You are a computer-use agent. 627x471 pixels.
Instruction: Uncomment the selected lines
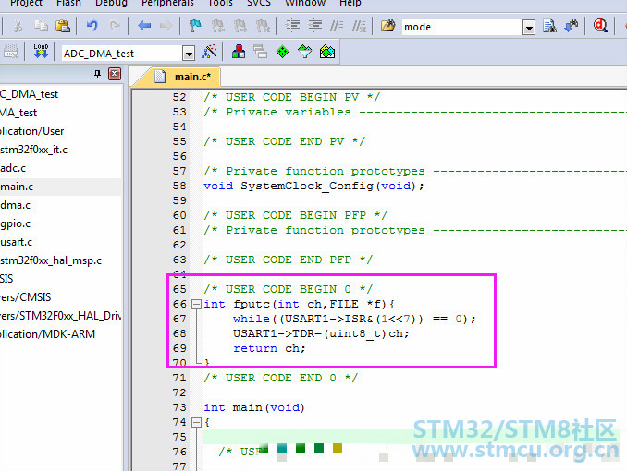pos(359,27)
